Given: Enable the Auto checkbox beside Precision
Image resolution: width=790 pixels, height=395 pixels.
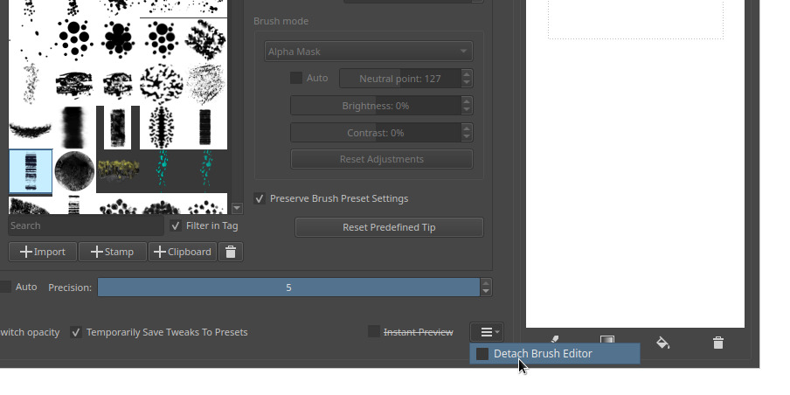Looking at the screenshot, I should point(6,287).
